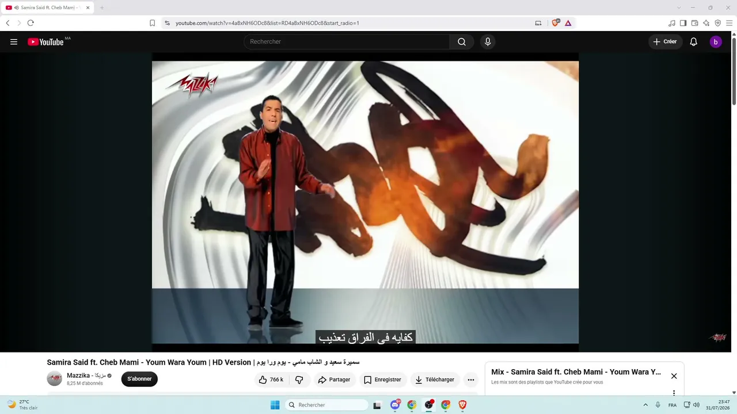Click the 8,25 M d'abonnés subscriber count

tap(85, 384)
